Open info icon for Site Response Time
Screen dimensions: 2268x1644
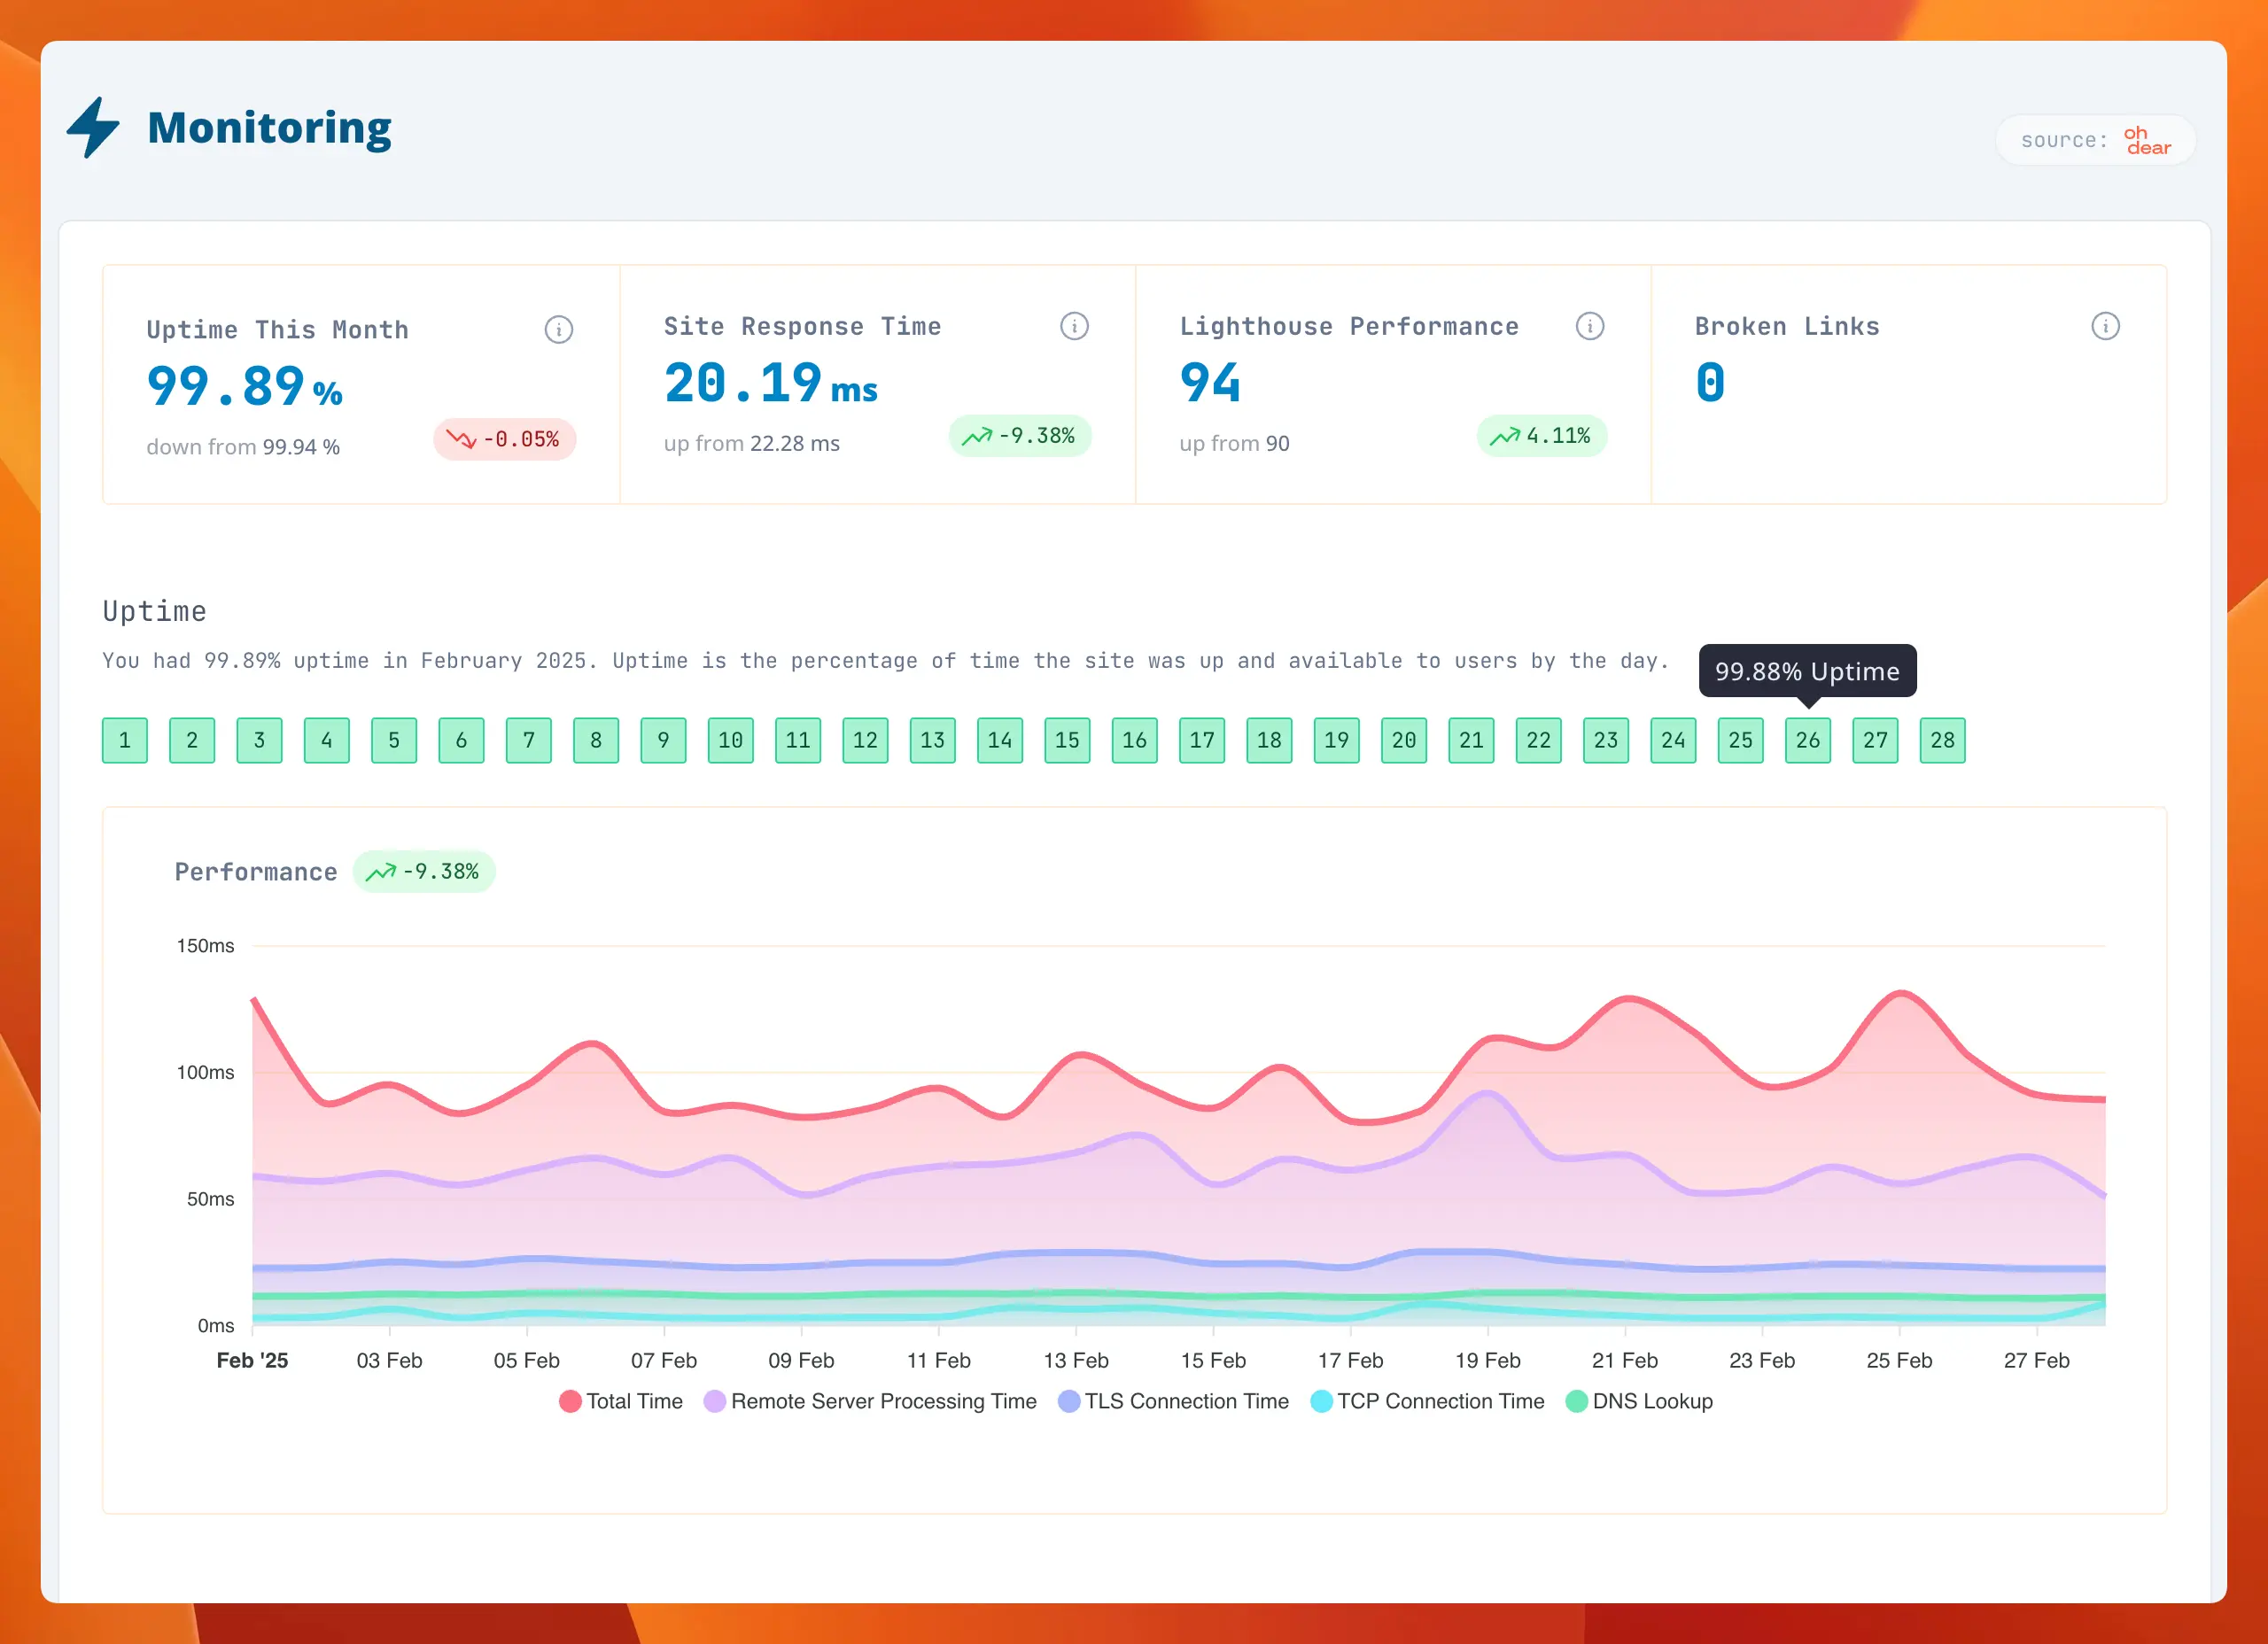1074,326
